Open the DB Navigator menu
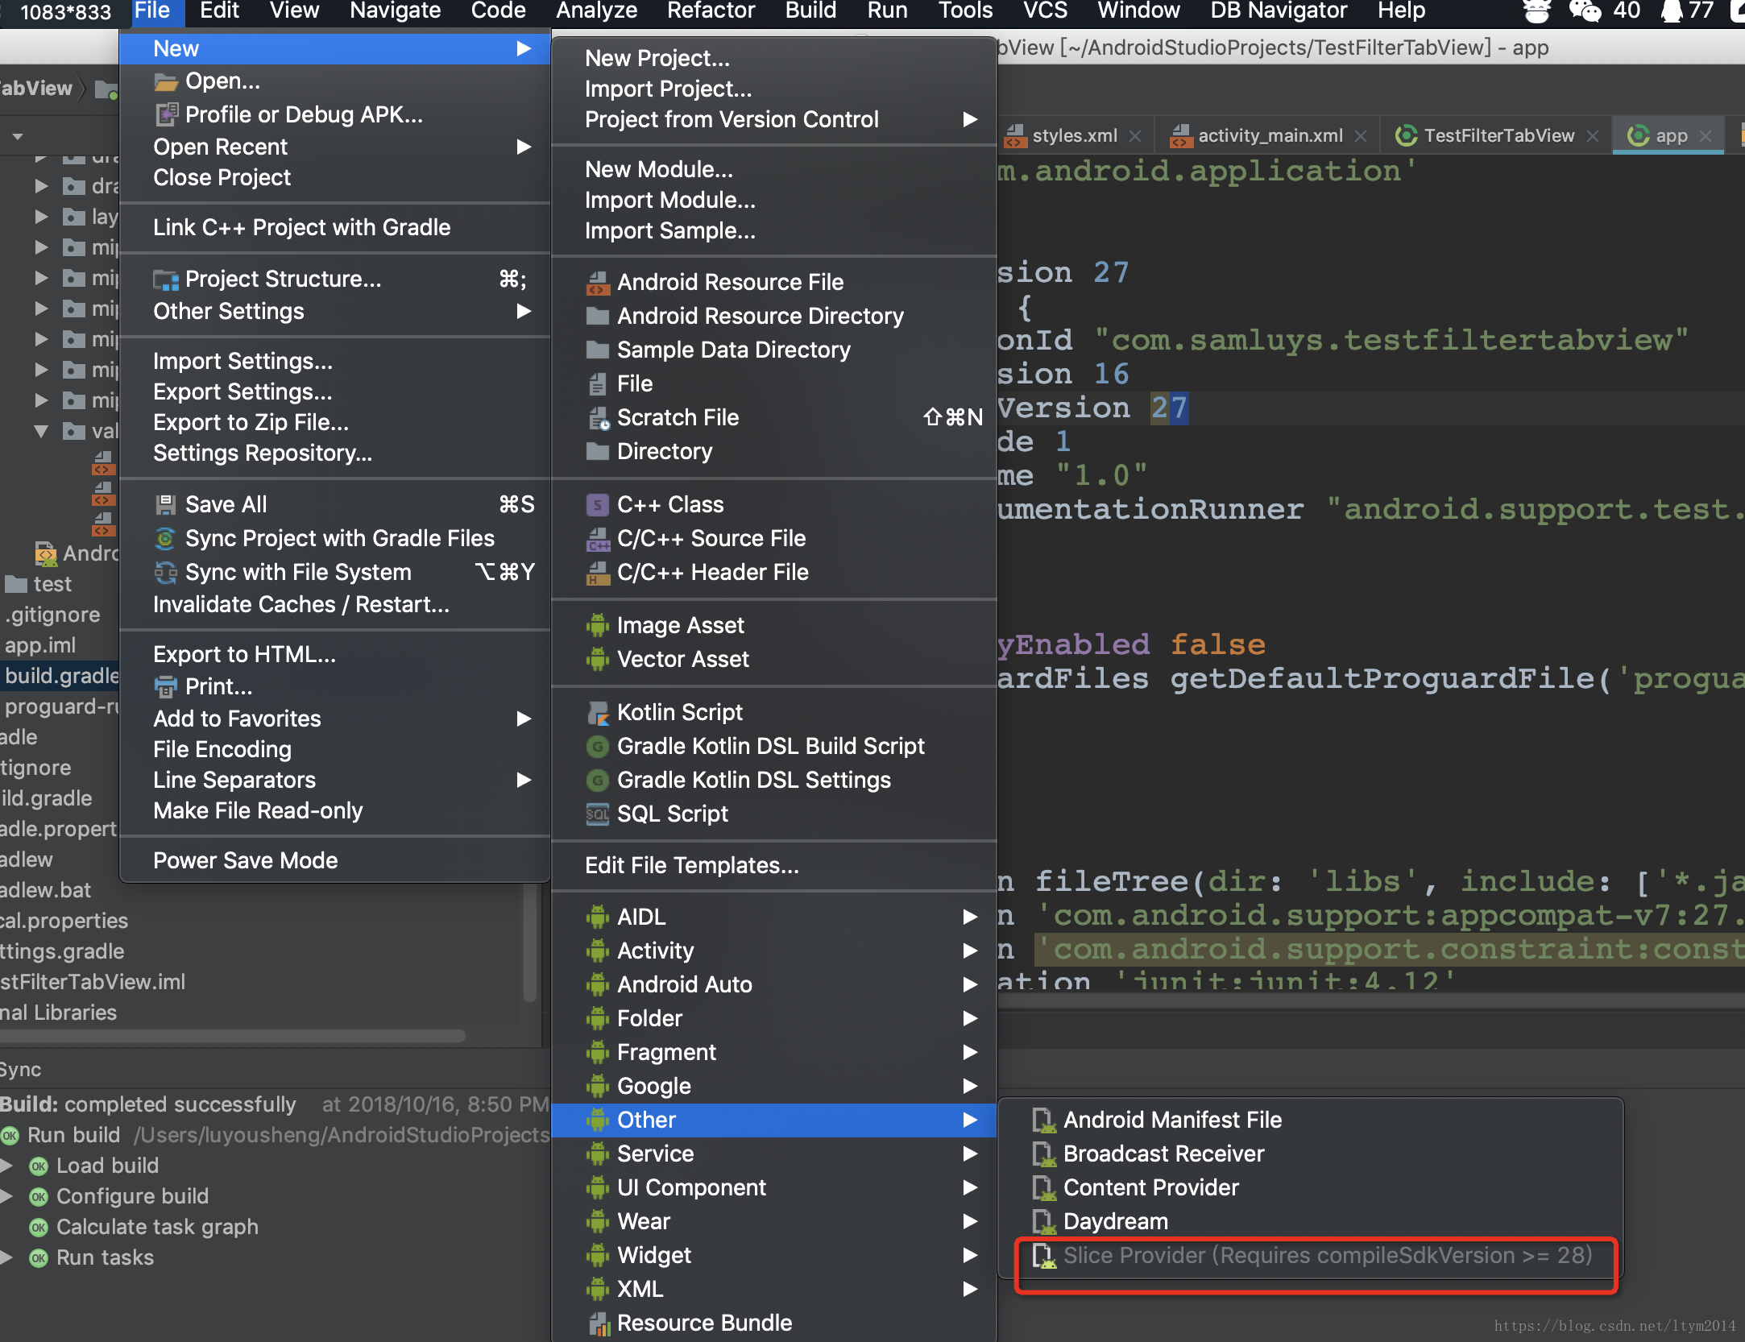 (1279, 11)
